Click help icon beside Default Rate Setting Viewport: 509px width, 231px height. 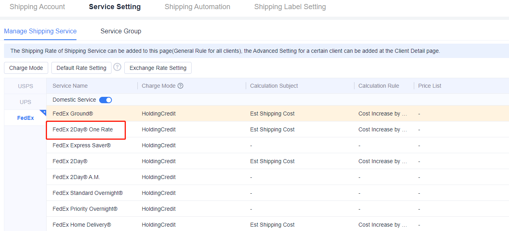(117, 67)
